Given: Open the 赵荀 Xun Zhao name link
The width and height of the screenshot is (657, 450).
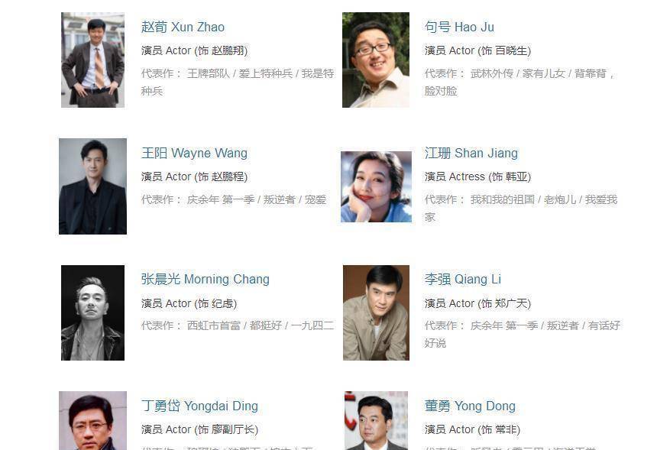Looking at the screenshot, I should coord(183,28).
